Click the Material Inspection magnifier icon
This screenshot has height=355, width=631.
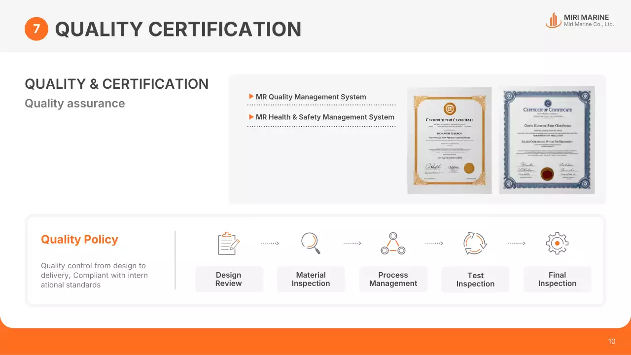click(x=311, y=243)
